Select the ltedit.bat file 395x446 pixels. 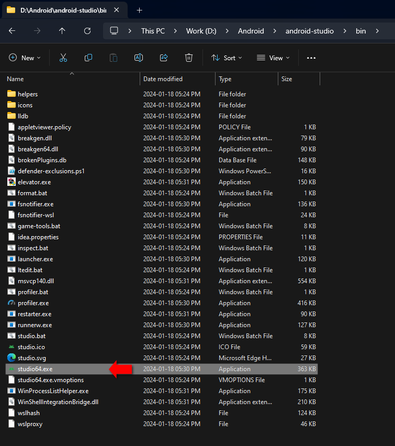coord(30,270)
